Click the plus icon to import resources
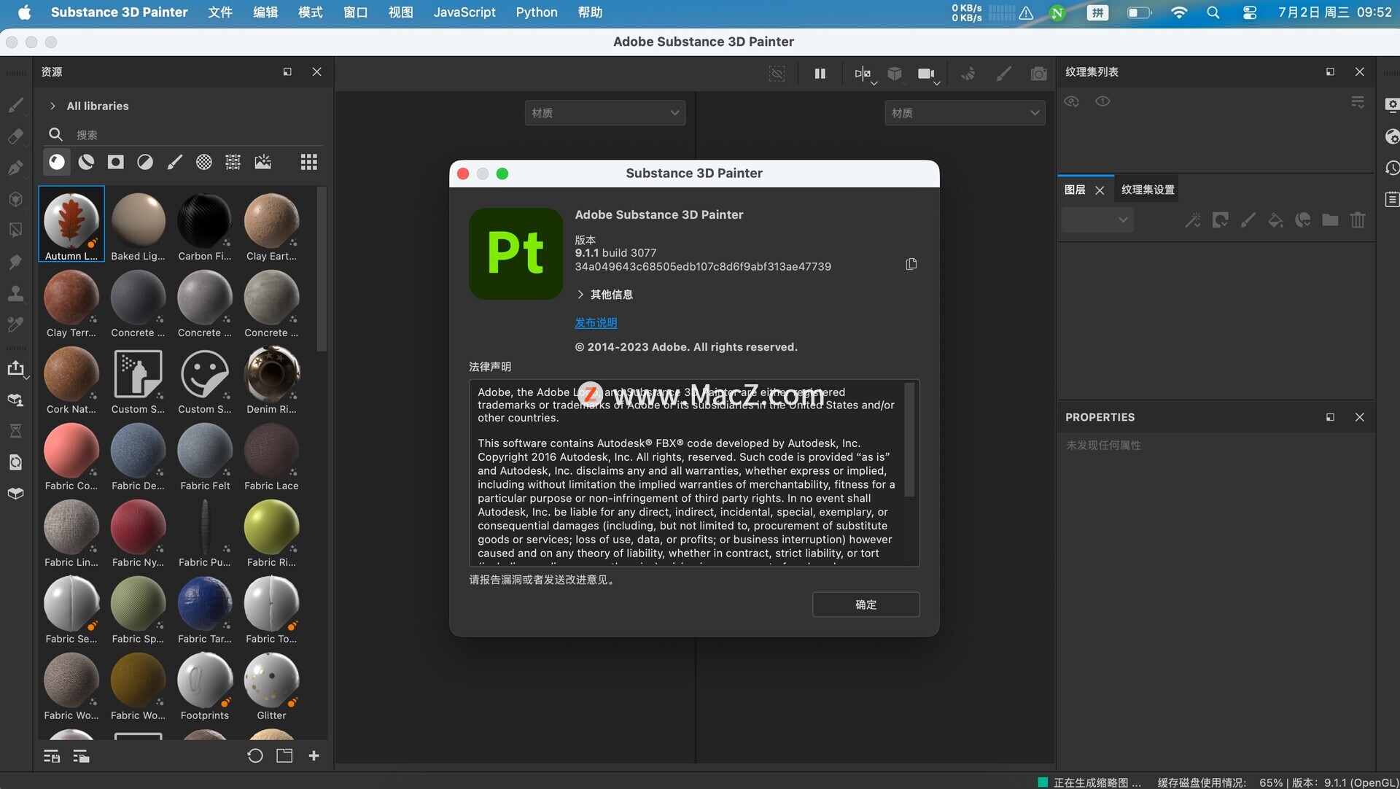The image size is (1400, 789). point(314,756)
